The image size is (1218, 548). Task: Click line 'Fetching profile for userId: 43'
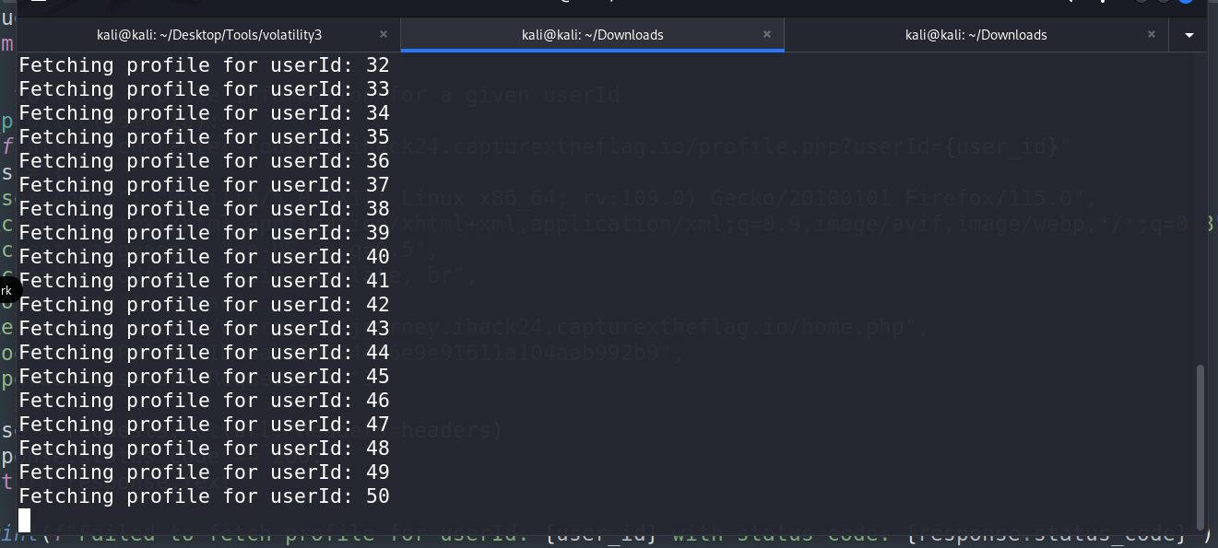tap(204, 329)
